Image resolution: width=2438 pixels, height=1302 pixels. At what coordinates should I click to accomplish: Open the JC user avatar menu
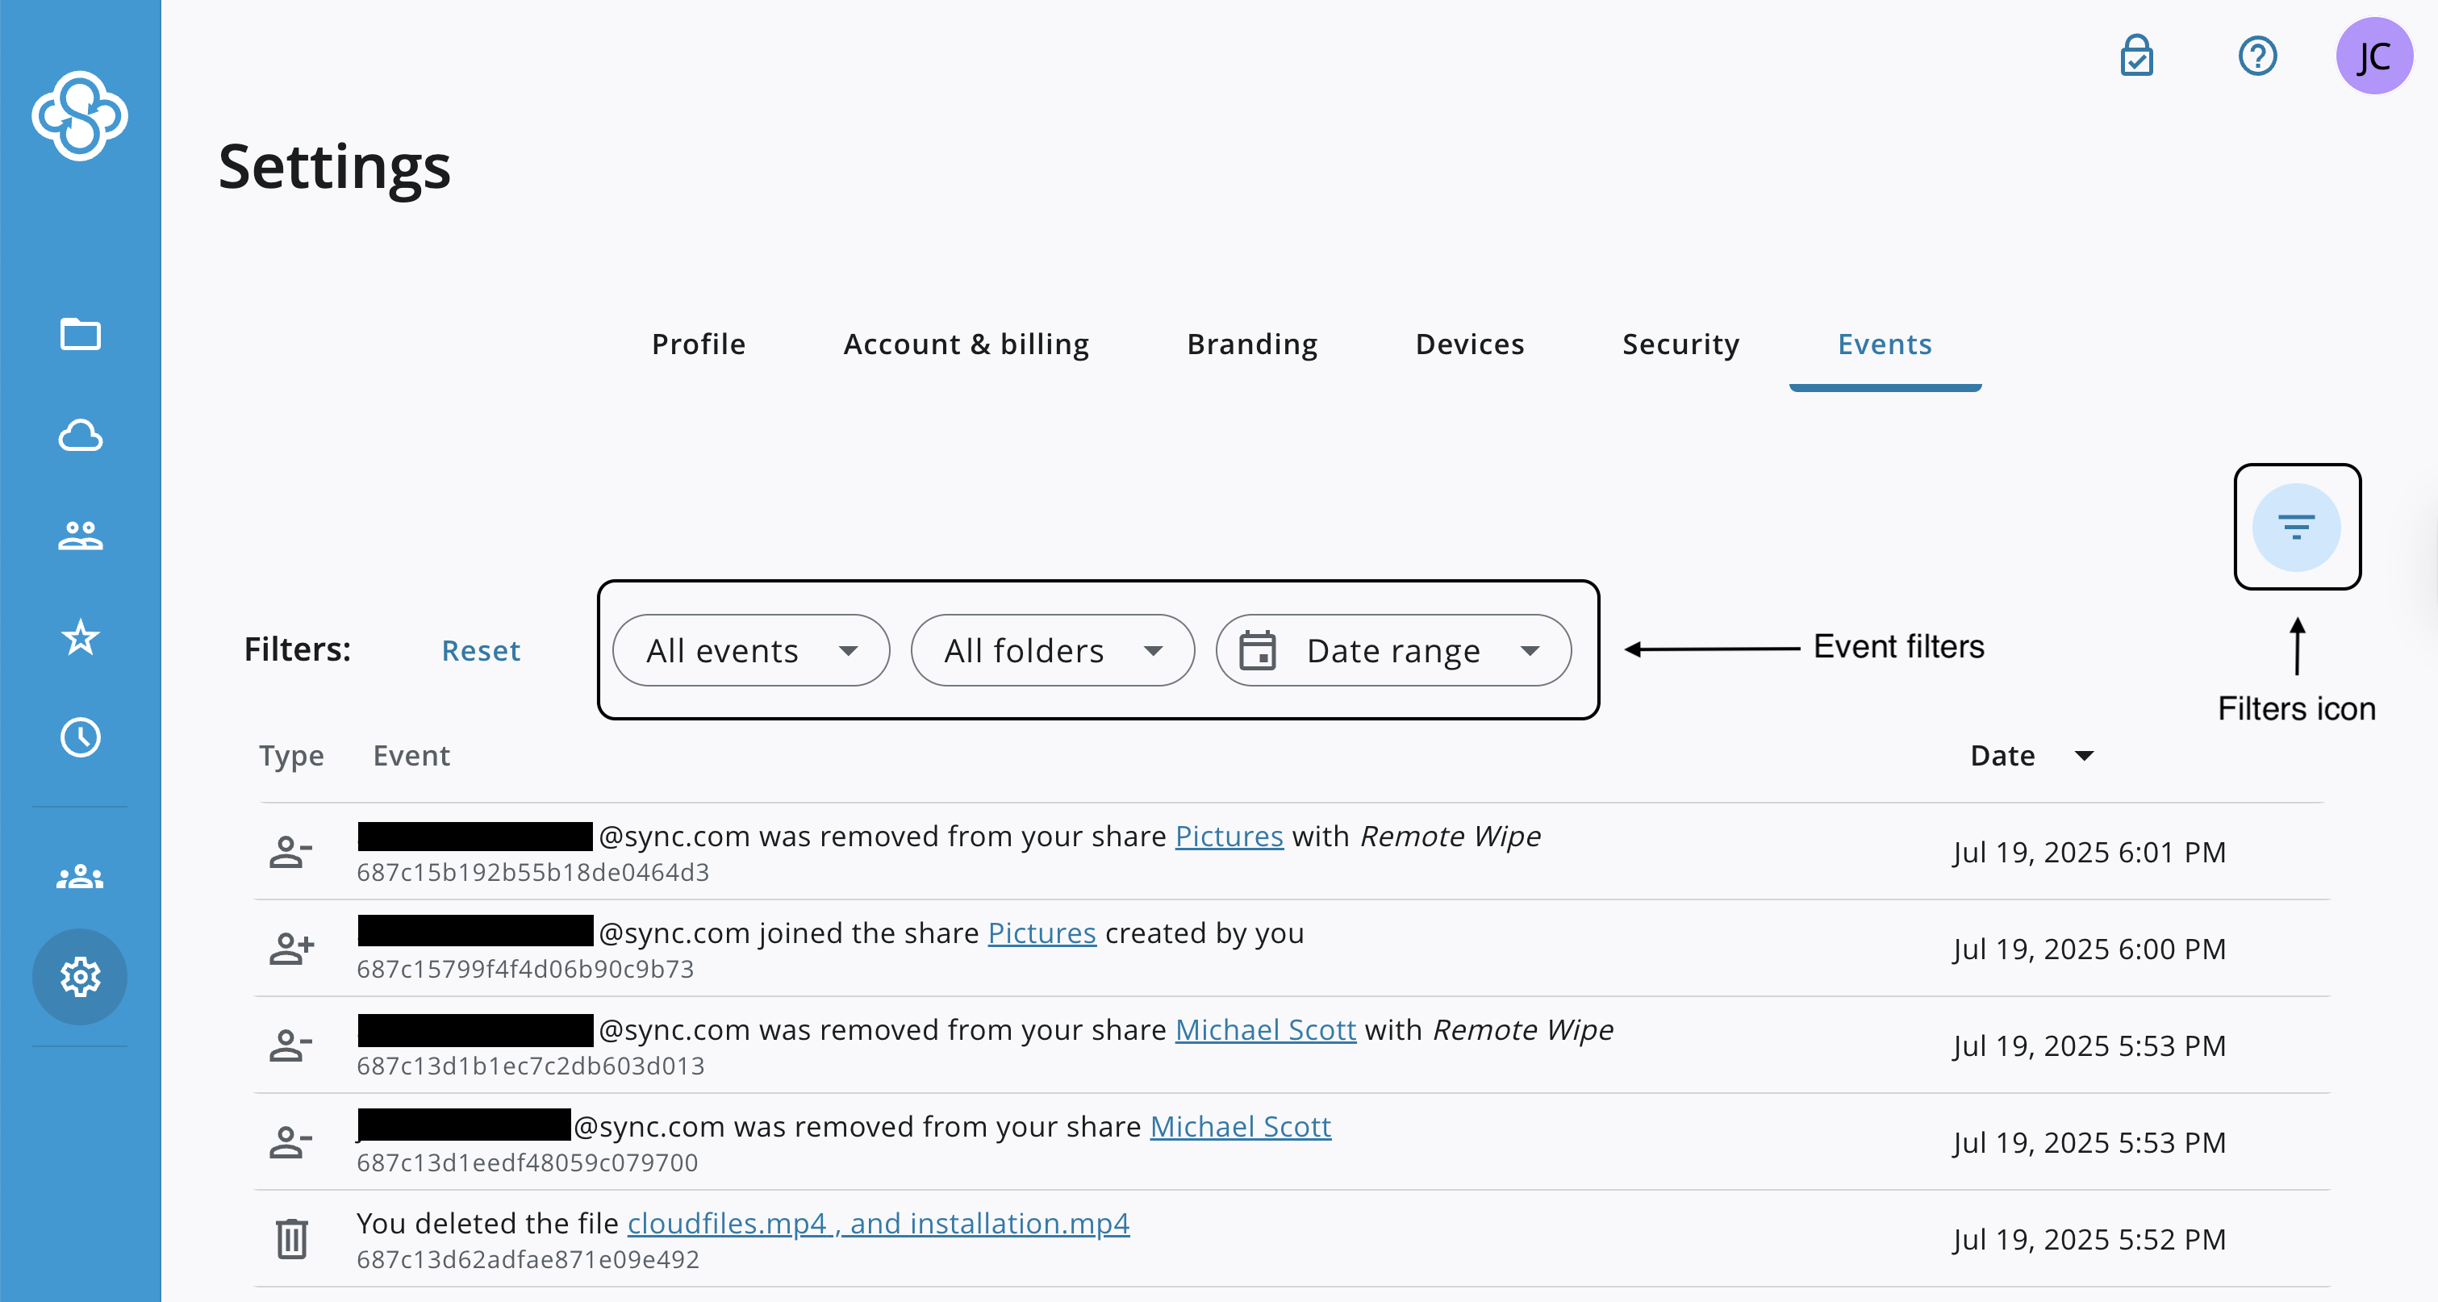[2373, 56]
